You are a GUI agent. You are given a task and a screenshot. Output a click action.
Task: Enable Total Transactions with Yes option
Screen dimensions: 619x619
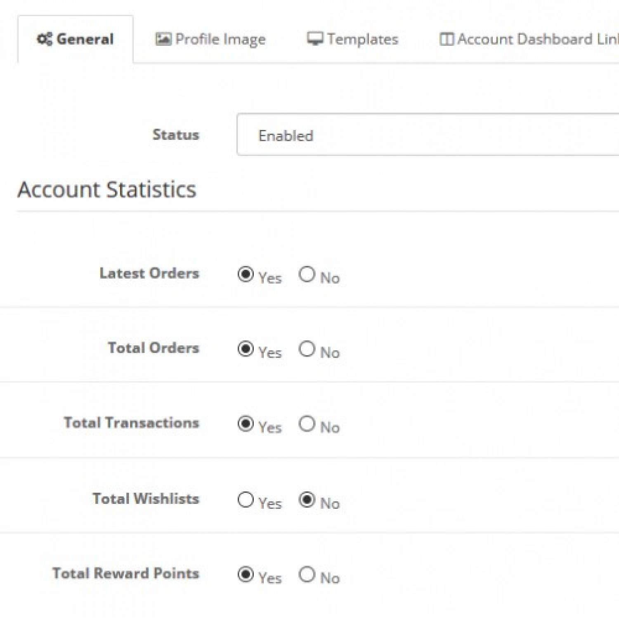tap(246, 424)
